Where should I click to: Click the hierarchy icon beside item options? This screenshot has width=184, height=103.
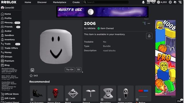144,23
